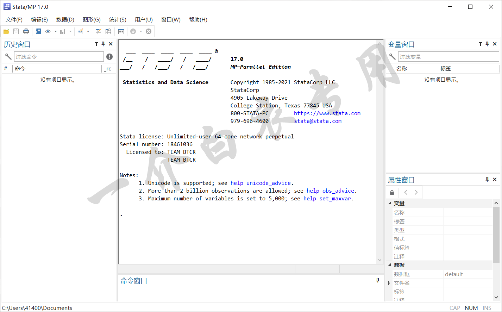Click the 'default' value for 数据框

pos(454,274)
